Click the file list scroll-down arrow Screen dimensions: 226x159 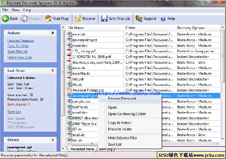[x=223, y=139]
